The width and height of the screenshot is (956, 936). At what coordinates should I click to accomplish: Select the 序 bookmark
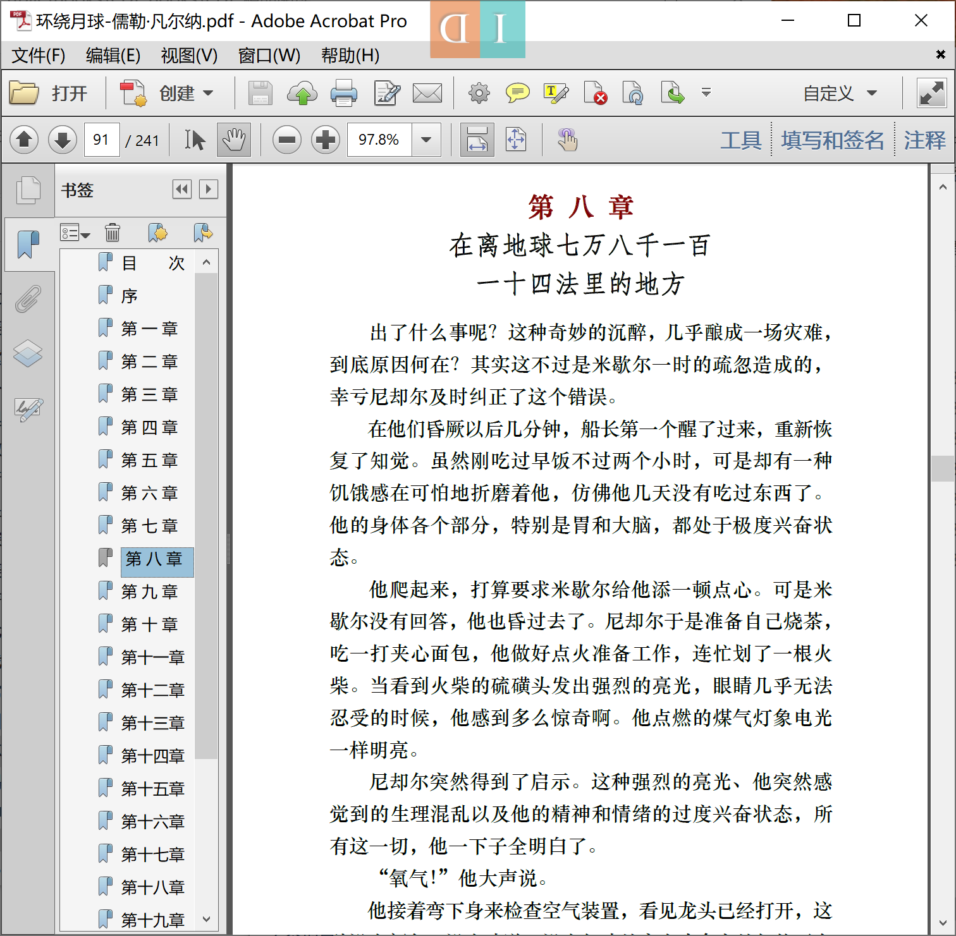[130, 296]
